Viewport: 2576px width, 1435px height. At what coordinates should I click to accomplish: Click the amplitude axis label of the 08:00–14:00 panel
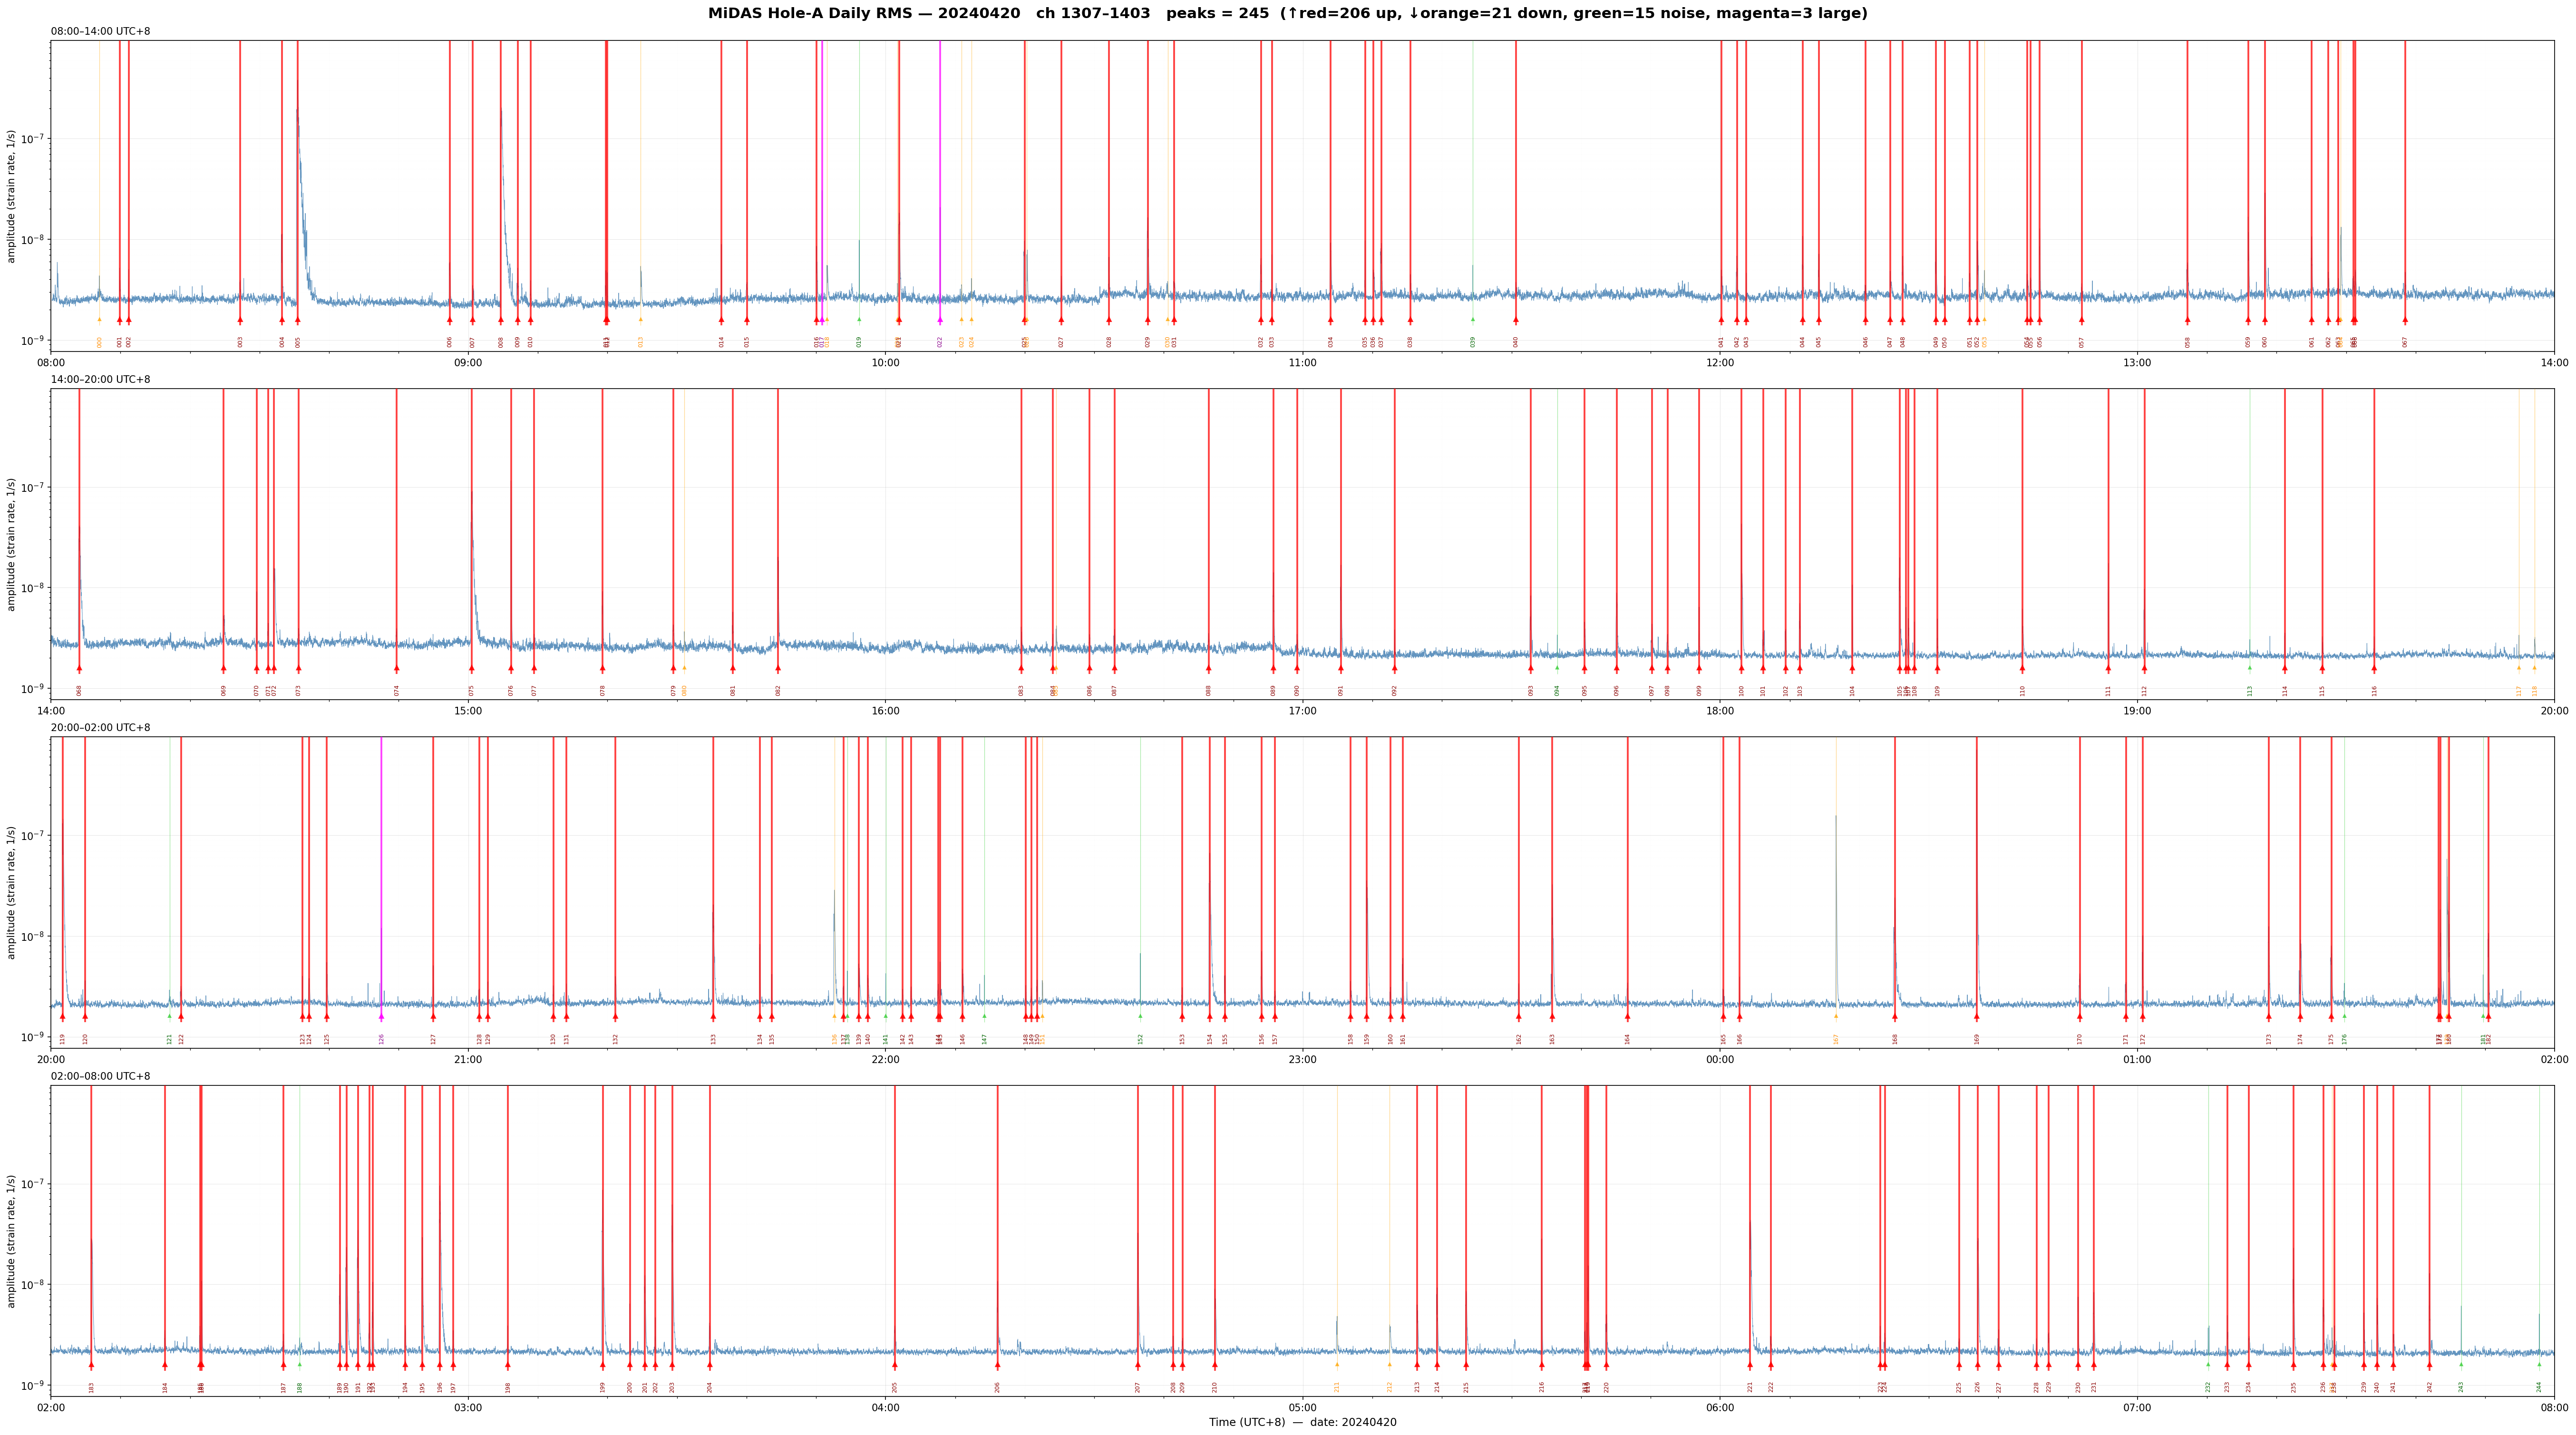(12, 196)
